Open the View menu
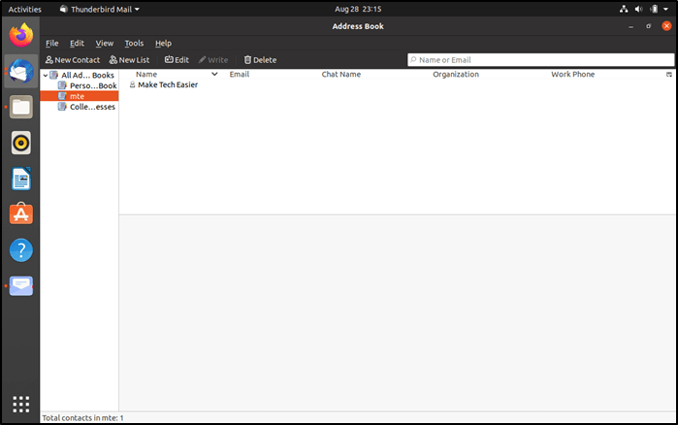 [x=104, y=44]
